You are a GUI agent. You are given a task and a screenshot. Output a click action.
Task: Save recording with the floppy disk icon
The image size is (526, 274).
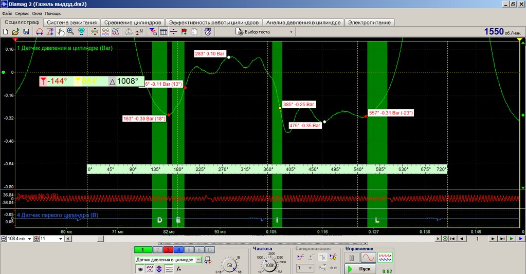26,32
